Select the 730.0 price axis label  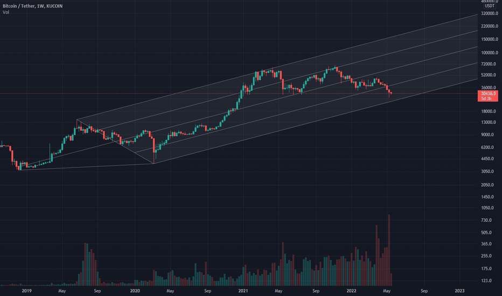[486, 221]
